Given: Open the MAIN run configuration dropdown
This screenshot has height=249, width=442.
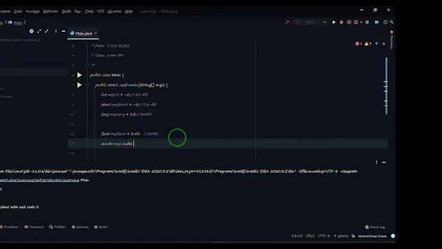Looking at the screenshot, I should [310, 22].
